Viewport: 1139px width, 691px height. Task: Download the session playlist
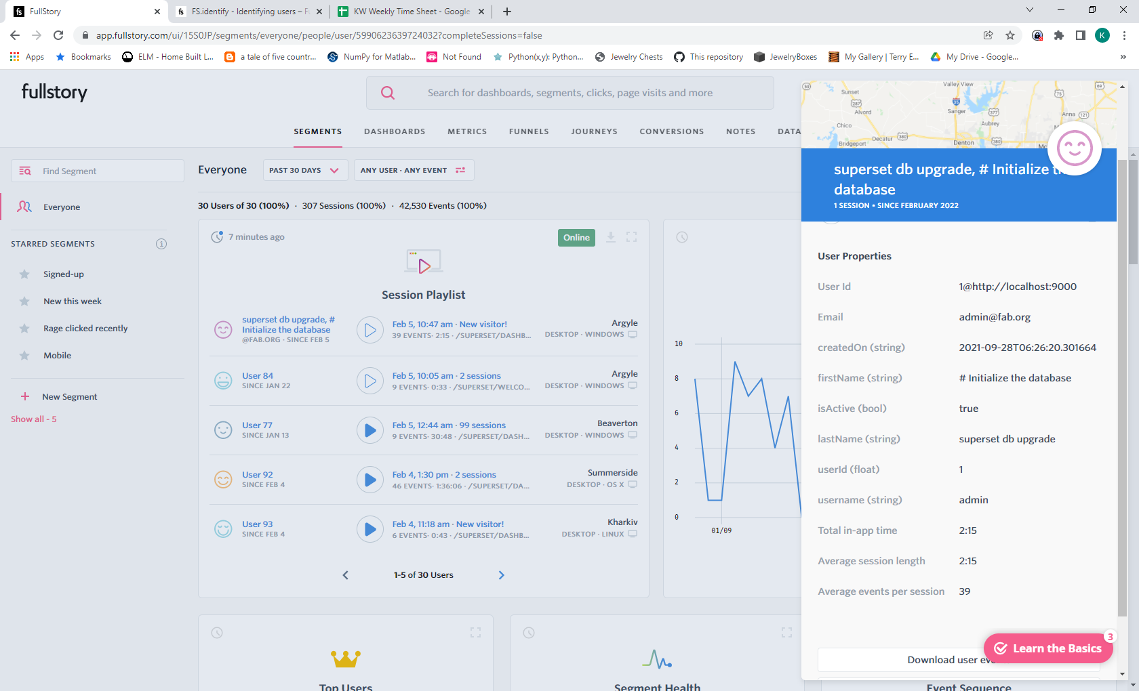pyautogui.click(x=611, y=237)
